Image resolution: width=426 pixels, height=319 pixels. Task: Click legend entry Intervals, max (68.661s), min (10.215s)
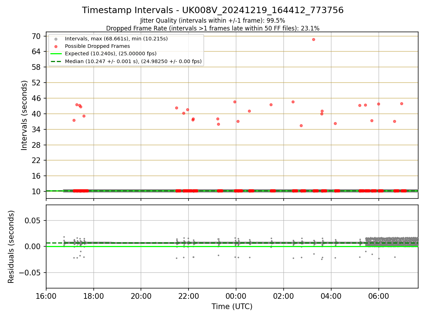pos(116,39)
